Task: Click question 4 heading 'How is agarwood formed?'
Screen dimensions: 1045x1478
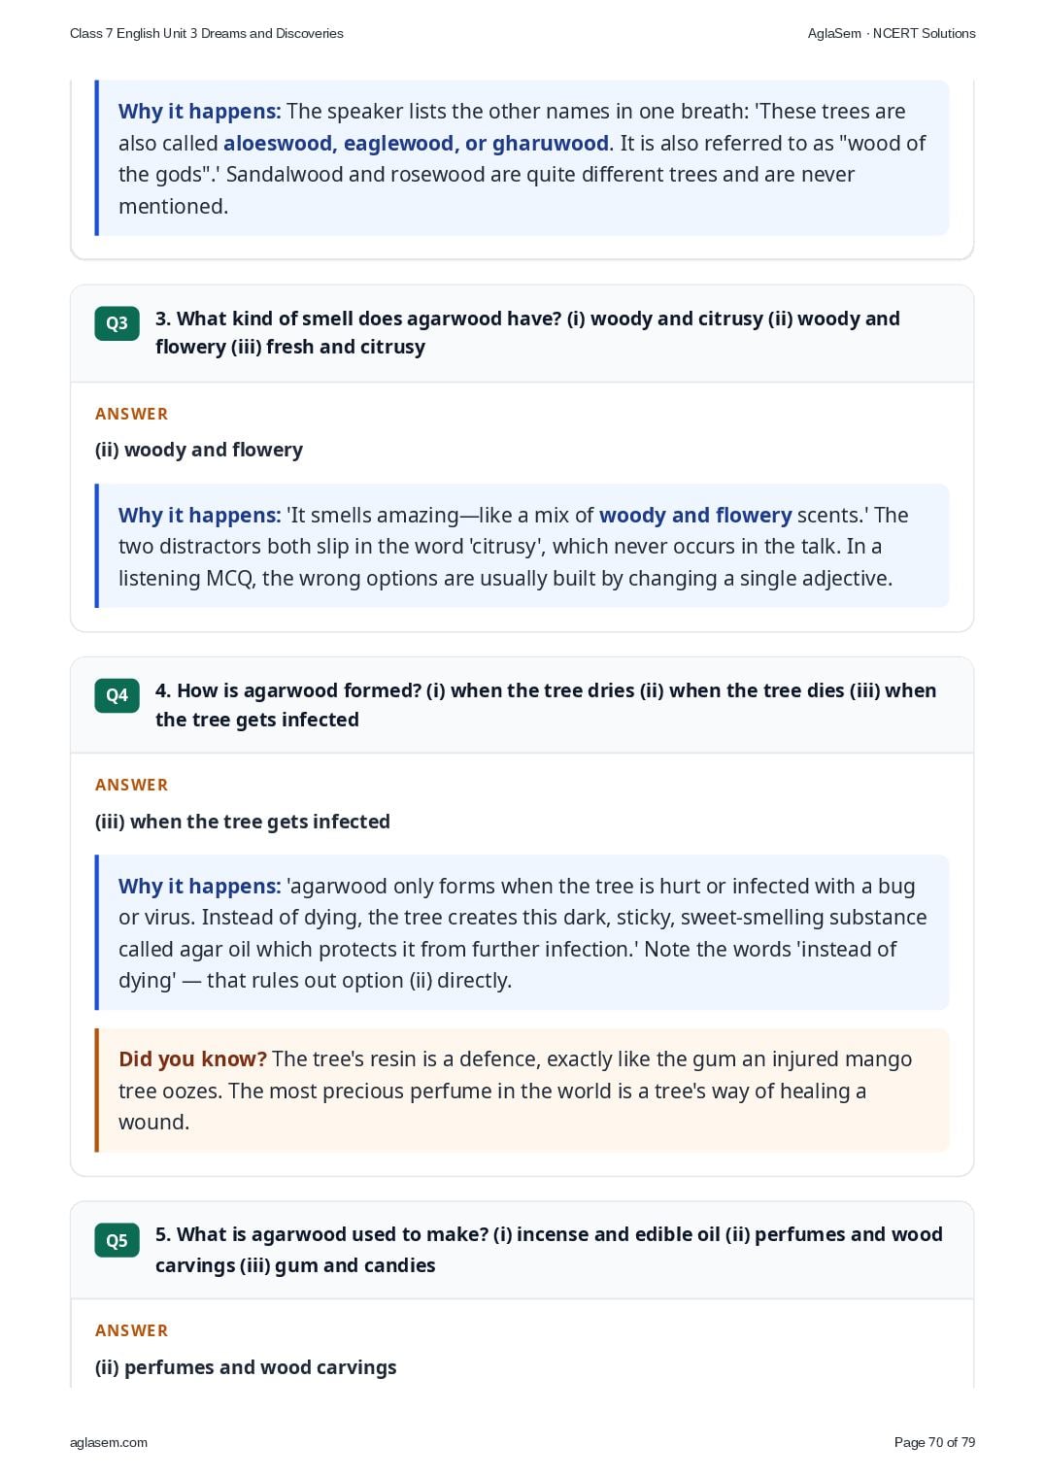Action: tap(546, 705)
